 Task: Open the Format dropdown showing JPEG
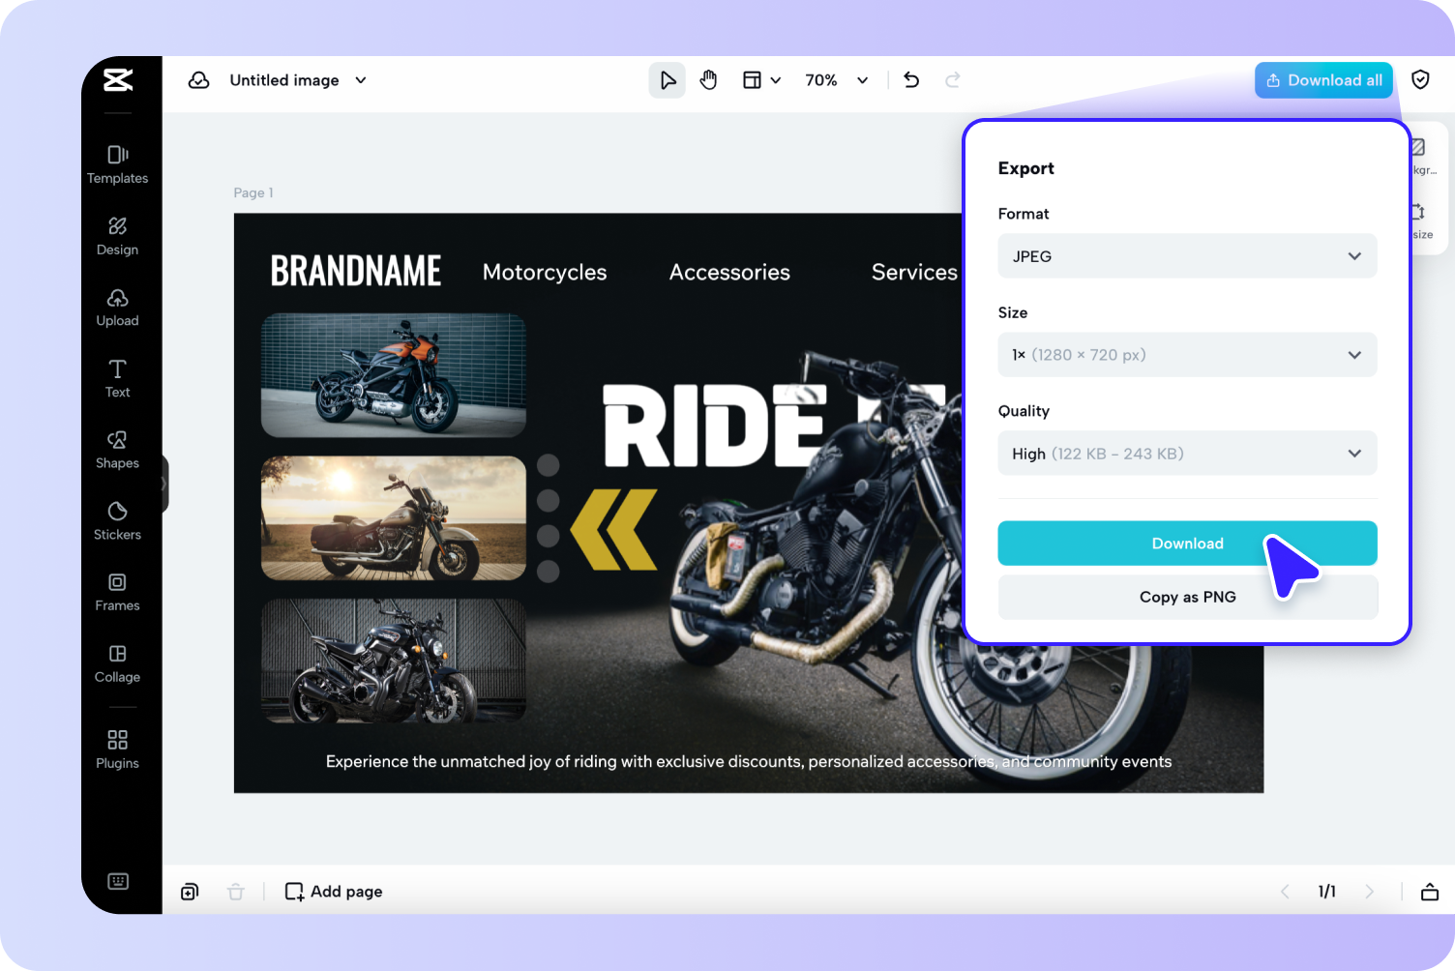click(1187, 255)
